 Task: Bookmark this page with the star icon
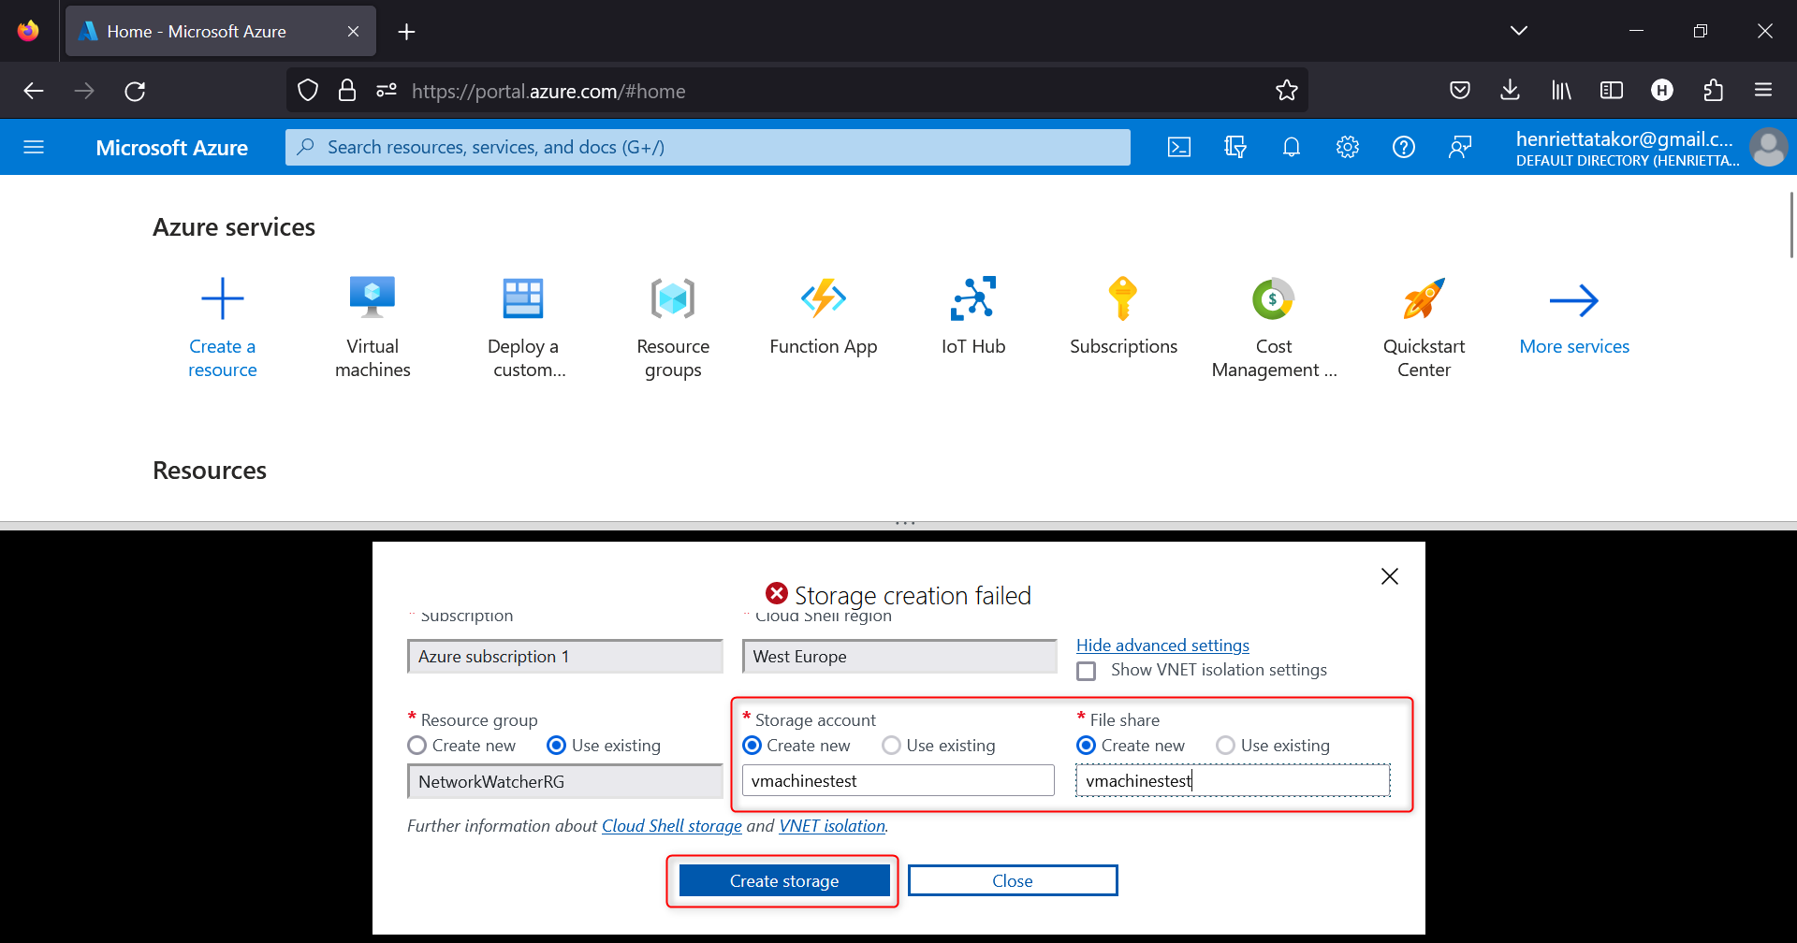[x=1287, y=91]
